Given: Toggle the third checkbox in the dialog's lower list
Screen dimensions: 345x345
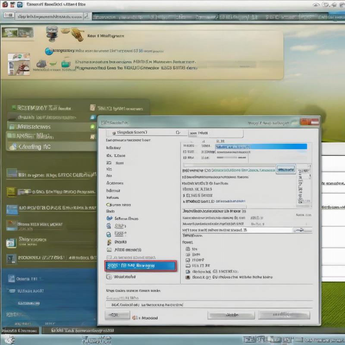Looking at the screenshot, I should pyautogui.click(x=188, y=260).
